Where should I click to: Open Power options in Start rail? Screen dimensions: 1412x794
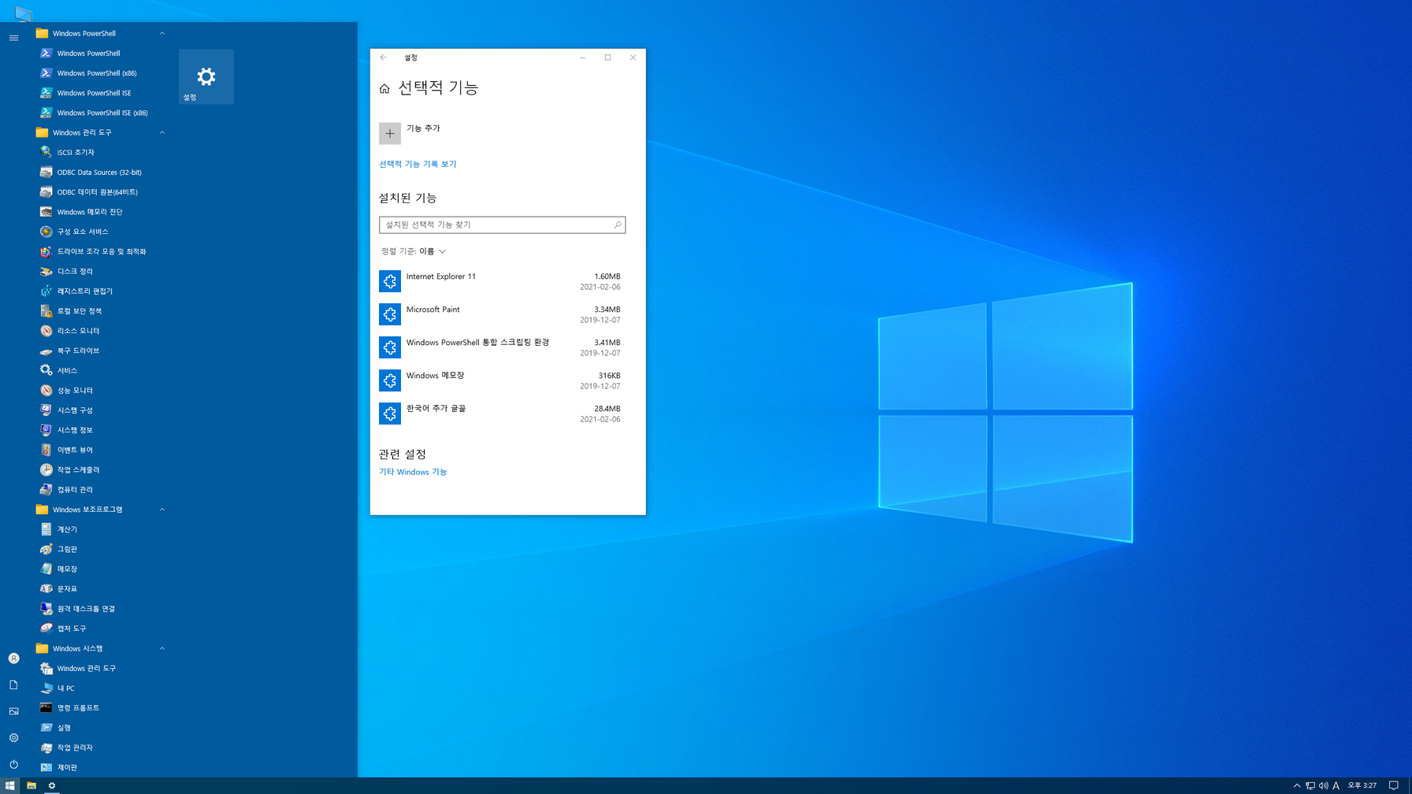click(x=13, y=764)
